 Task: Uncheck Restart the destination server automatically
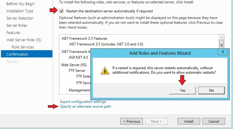coord(61,11)
